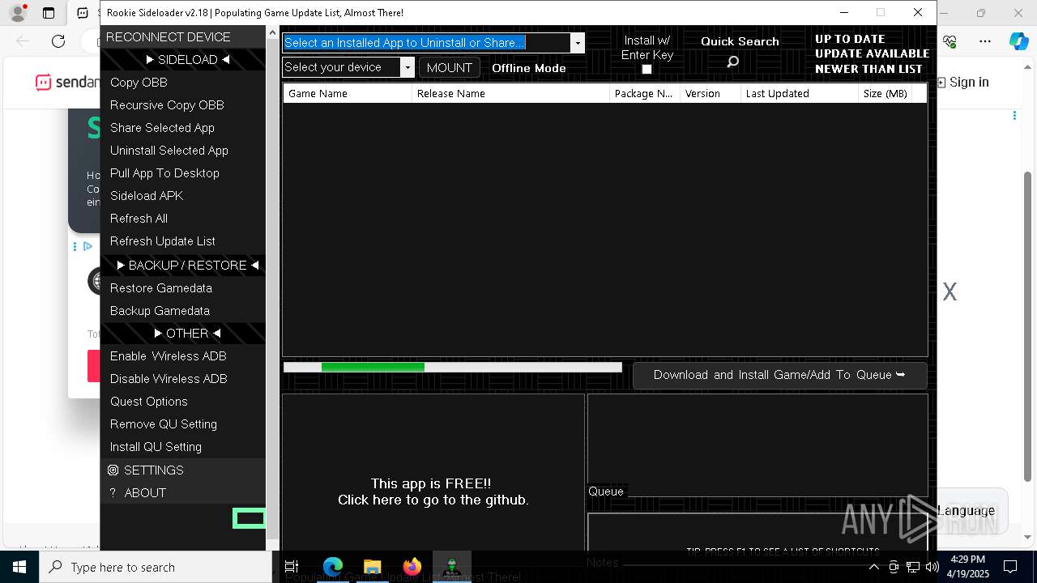The image size is (1037, 583).
Task: Sort list by Release Name column
Action: [x=510, y=93]
